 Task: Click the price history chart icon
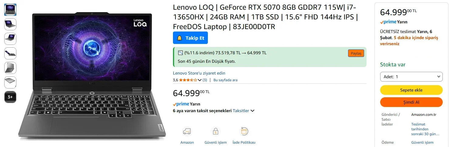tap(181, 53)
